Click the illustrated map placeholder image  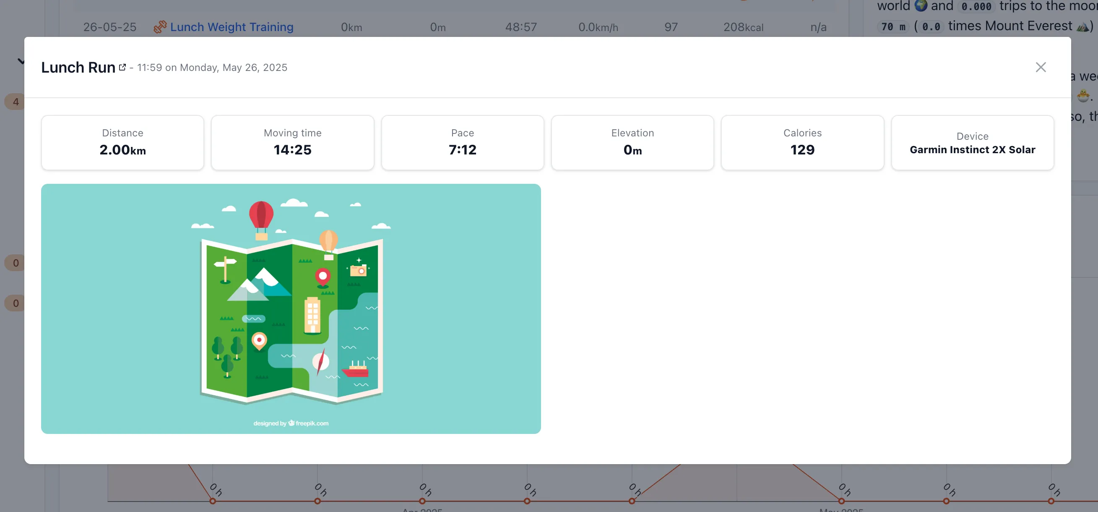click(291, 308)
